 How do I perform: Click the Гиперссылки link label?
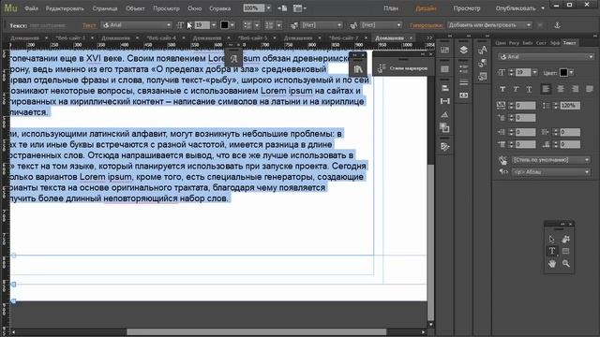426,25
